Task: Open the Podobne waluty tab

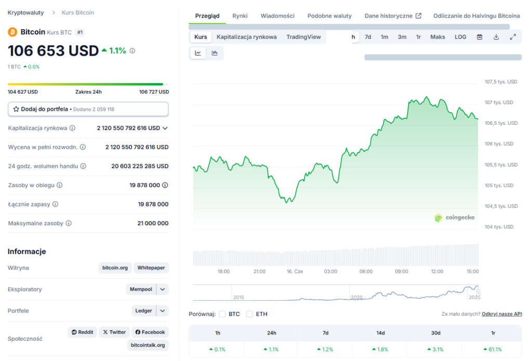Action: click(329, 16)
